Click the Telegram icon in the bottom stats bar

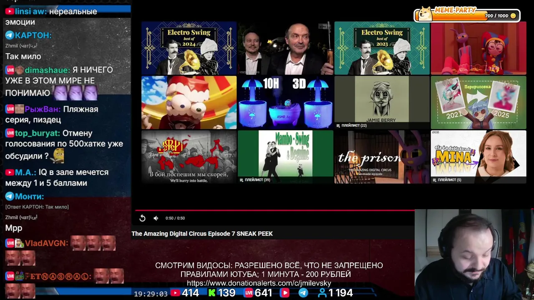click(303, 293)
